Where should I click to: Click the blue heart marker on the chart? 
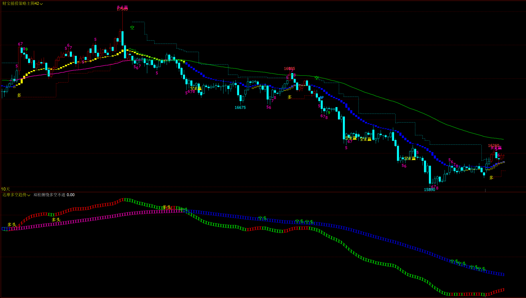[322, 98]
